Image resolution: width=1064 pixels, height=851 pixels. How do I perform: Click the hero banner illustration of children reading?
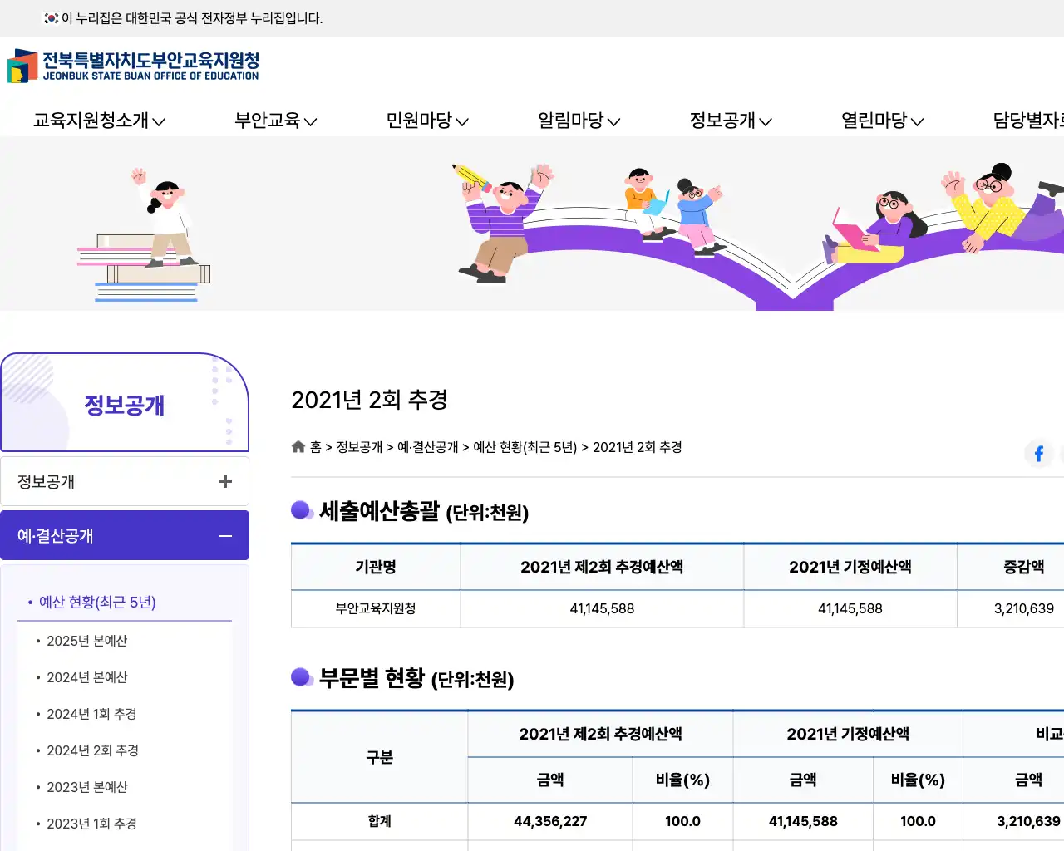[532, 224]
